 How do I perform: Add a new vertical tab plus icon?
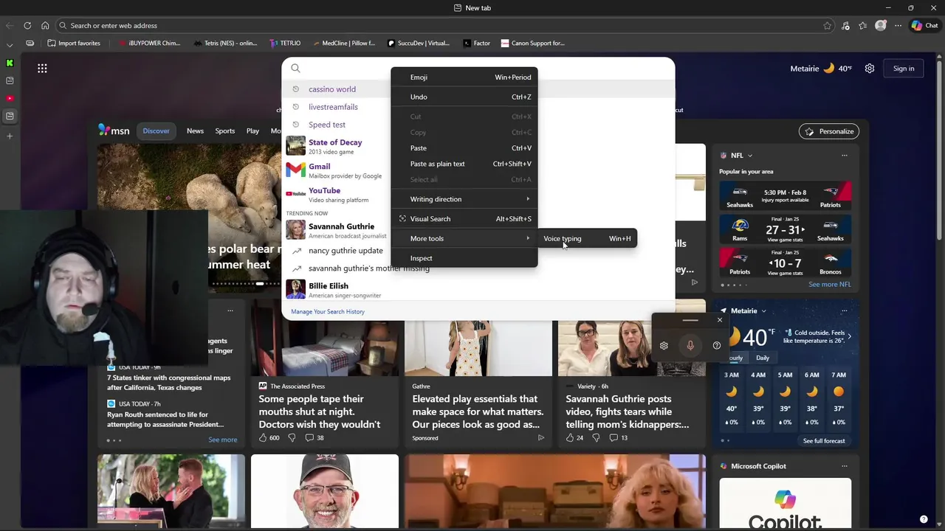click(10, 136)
